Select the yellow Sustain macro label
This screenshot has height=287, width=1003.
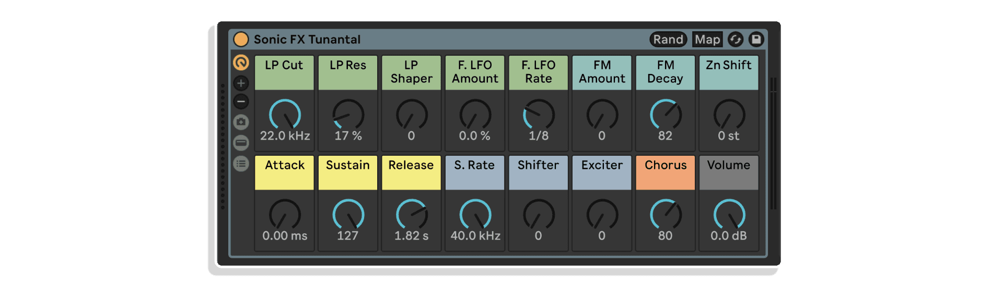point(348,172)
